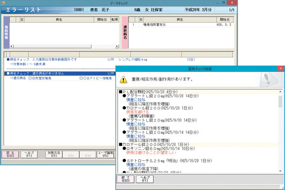Open ヘルプ (F1) in the データチェック window
The image size is (285, 190).
tap(29, 154)
